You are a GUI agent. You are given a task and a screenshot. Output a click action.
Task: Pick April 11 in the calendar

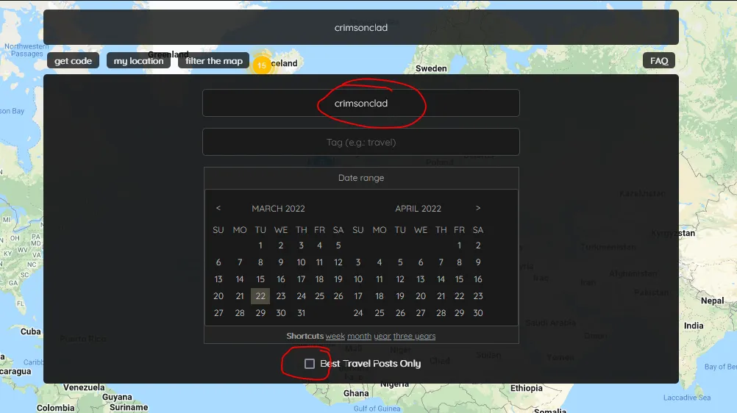click(x=380, y=279)
